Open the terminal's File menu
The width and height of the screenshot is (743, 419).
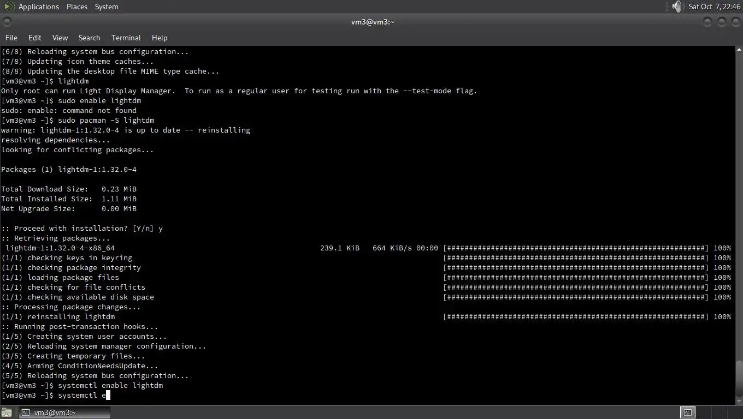[11, 38]
